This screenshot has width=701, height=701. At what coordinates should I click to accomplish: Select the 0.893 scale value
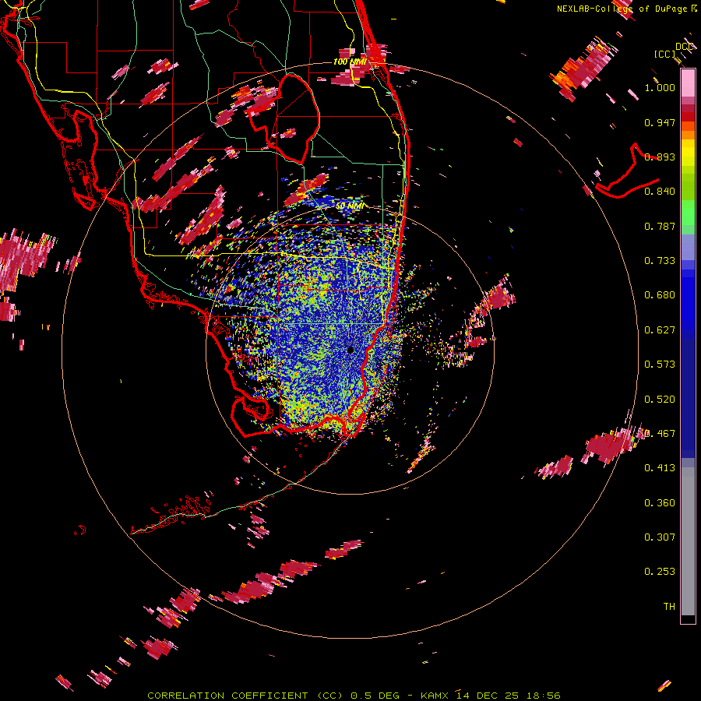tap(660, 157)
